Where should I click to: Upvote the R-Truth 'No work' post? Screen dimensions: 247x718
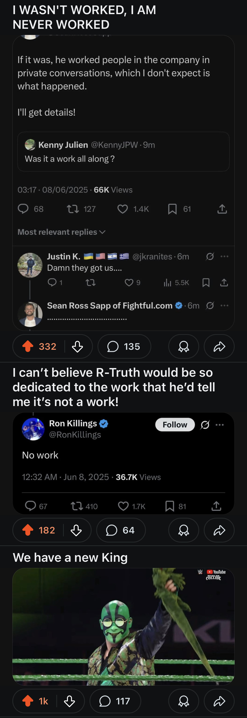tap(28, 530)
